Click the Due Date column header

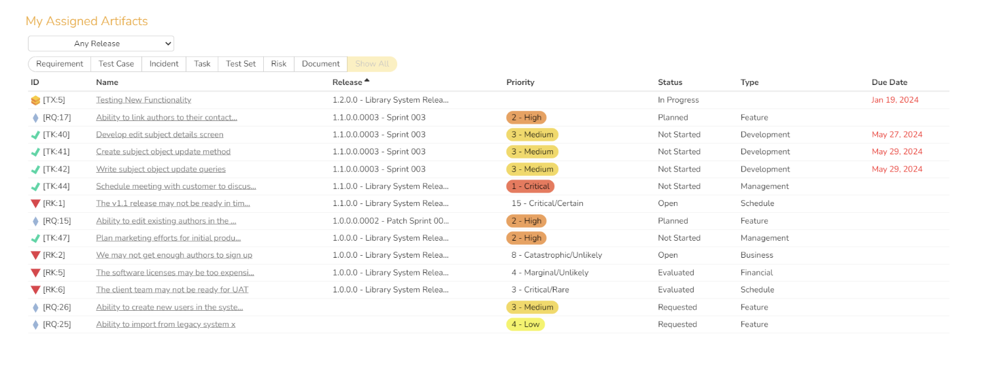pyautogui.click(x=889, y=82)
